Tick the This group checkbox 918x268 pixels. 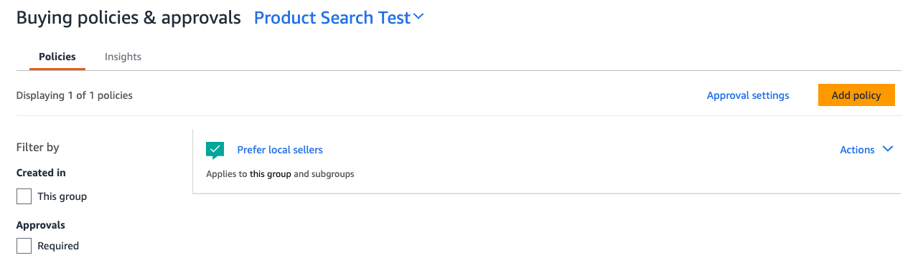pyautogui.click(x=24, y=196)
